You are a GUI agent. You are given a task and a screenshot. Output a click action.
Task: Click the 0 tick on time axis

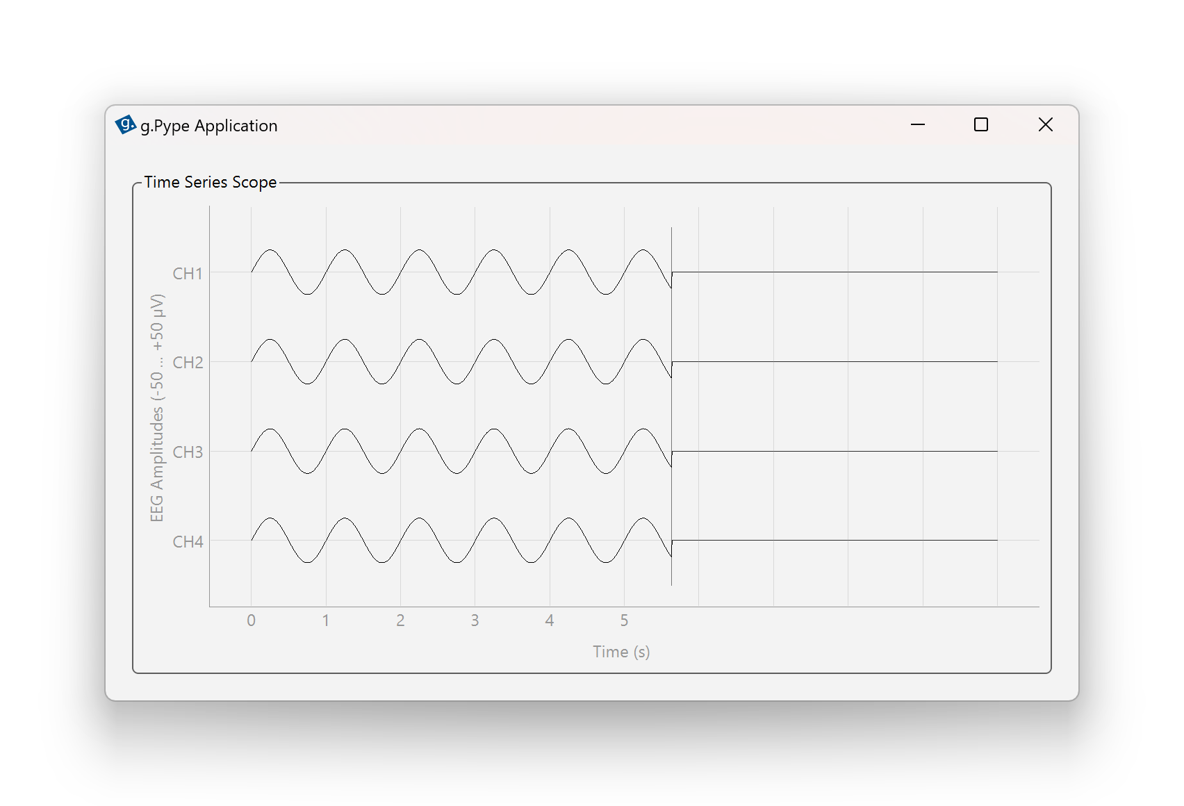click(x=251, y=620)
